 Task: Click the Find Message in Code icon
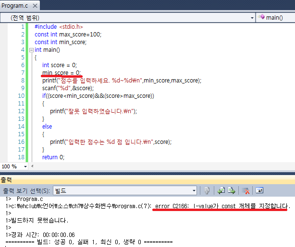coord(207,191)
